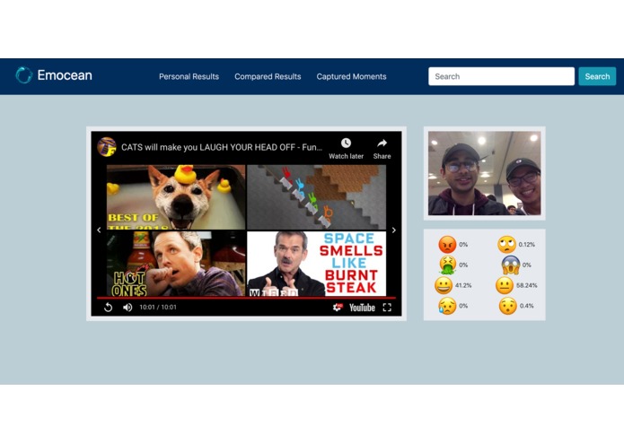Show next suggested videos with right chevron
Viewport: 624px width, 443px height.
click(394, 230)
